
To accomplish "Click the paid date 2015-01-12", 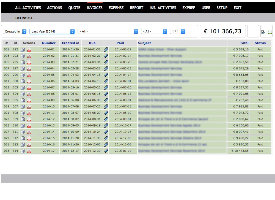I will (123, 151).
